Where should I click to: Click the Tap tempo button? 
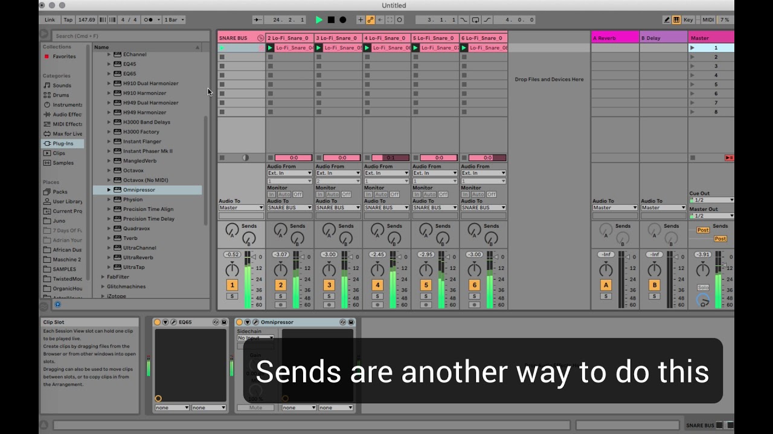pos(68,20)
